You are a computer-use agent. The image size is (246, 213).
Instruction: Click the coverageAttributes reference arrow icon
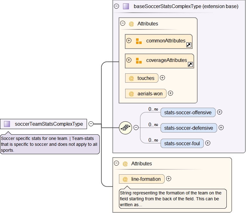(190, 64)
